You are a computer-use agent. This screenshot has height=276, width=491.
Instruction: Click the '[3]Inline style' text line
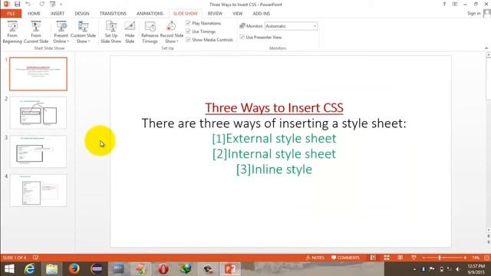pos(274,169)
